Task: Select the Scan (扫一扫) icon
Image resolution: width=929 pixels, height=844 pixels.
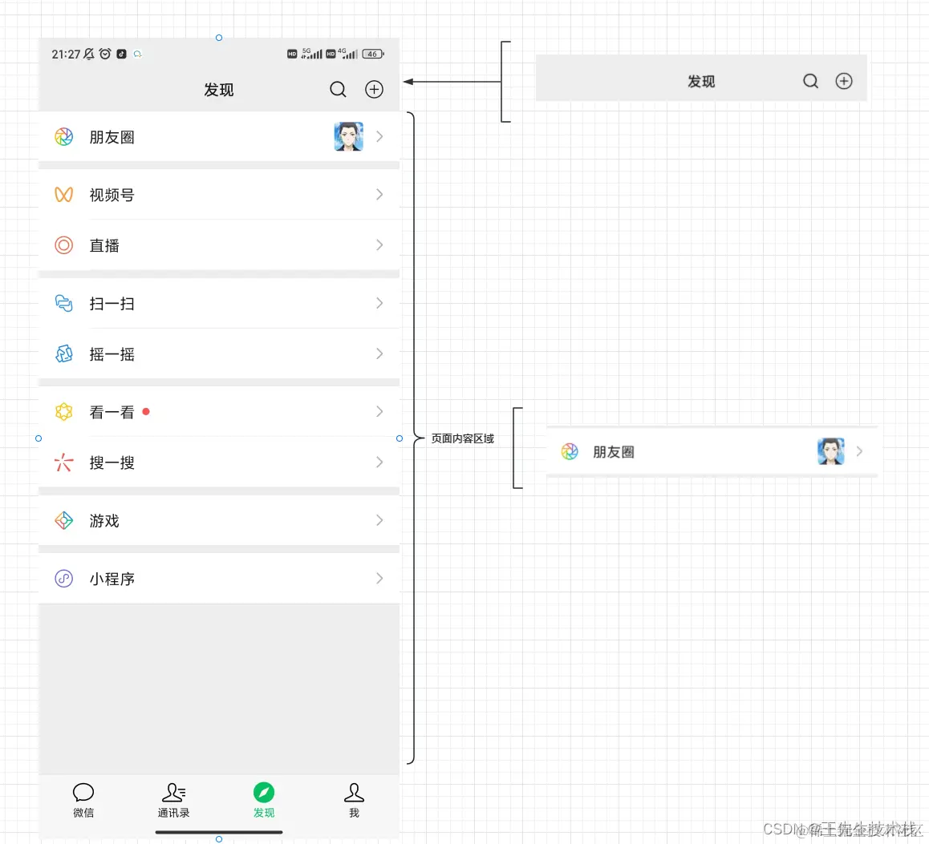Action: (x=63, y=303)
